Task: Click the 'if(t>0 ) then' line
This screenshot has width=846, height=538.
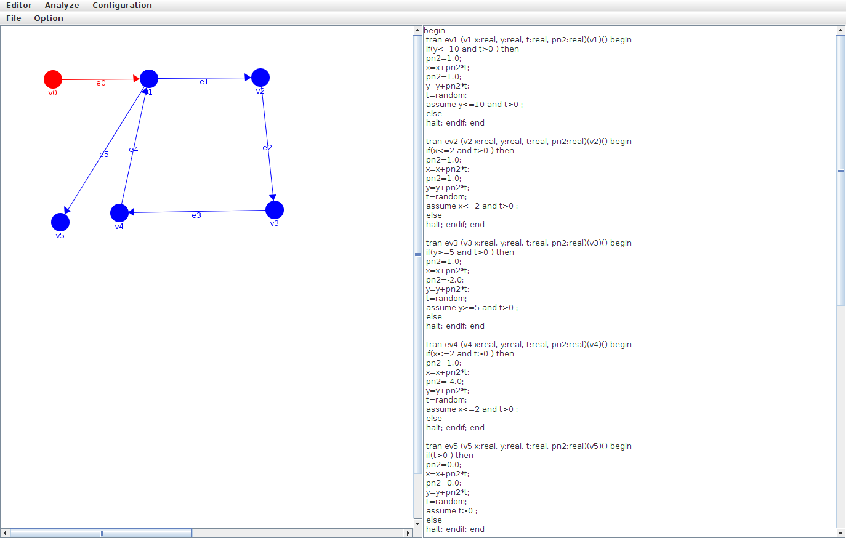Action: (x=449, y=456)
